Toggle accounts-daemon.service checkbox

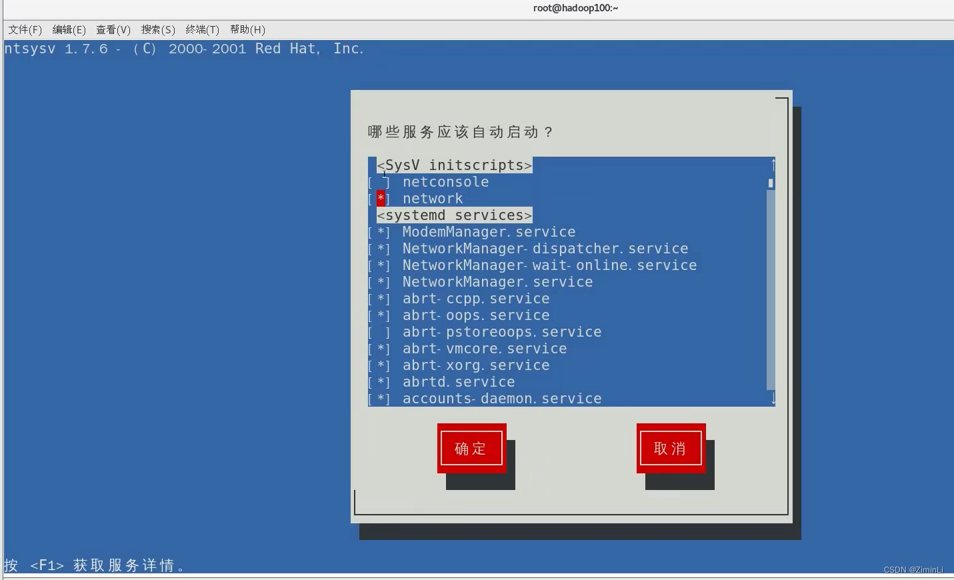[x=380, y=399]
